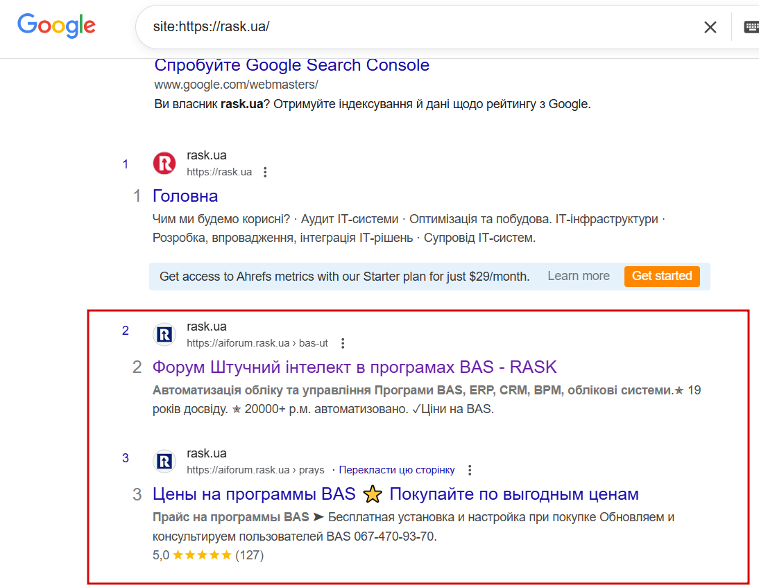Click the https://aiforum.rask.ua › prays URL
Viewport: 759px width, 585px height.
[x=255, y=470]
